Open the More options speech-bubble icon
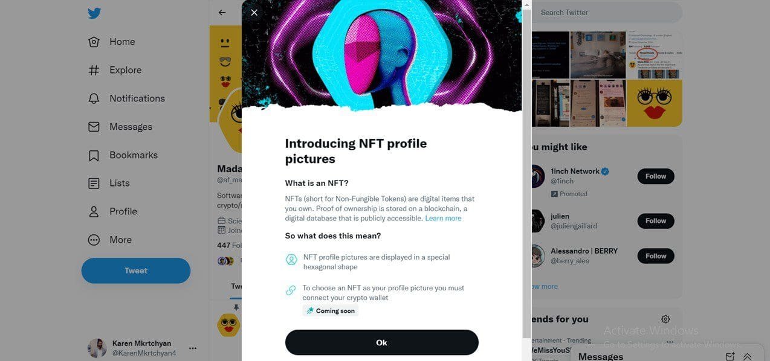The image size is (770, 361). [x=94, y=240]
